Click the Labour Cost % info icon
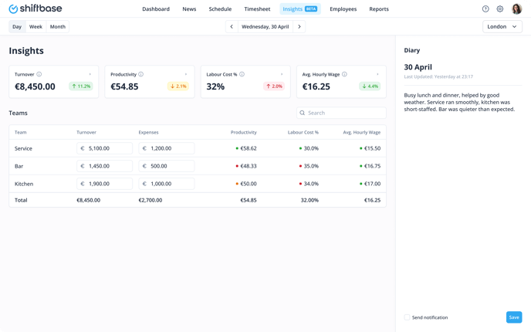This screenshot has height=332, width=531. coord(242,75)
